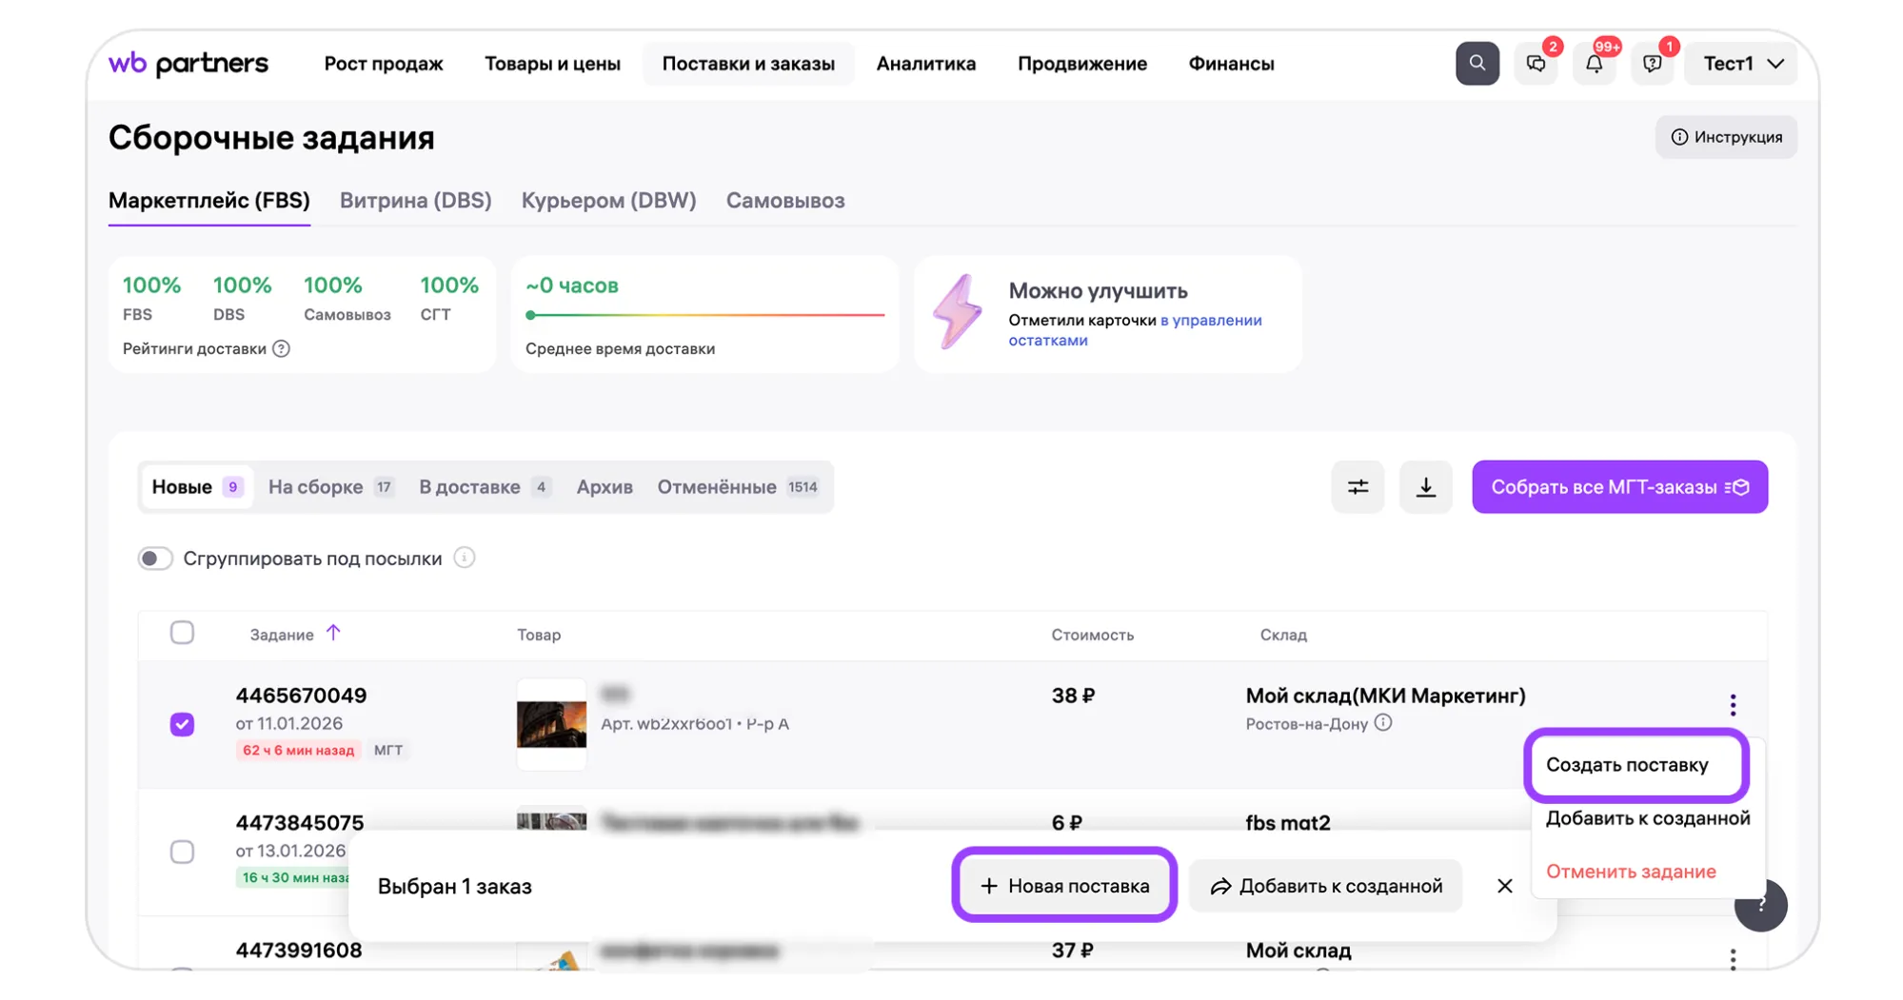Image resolution: width=1903 pixels, height=1000 pixels.
Task: Click info icon beside Ростов-на-Дону
Action: click(x=1383, y=723)
